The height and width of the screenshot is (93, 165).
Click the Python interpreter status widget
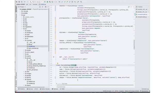point(132,91)
